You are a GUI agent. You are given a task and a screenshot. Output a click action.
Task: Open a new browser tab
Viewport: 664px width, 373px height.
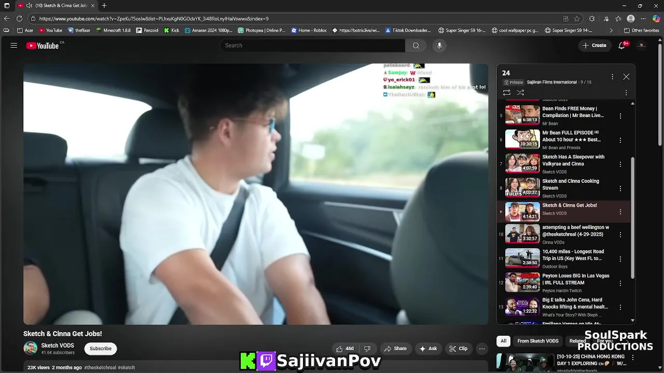(x=104, y=6)
